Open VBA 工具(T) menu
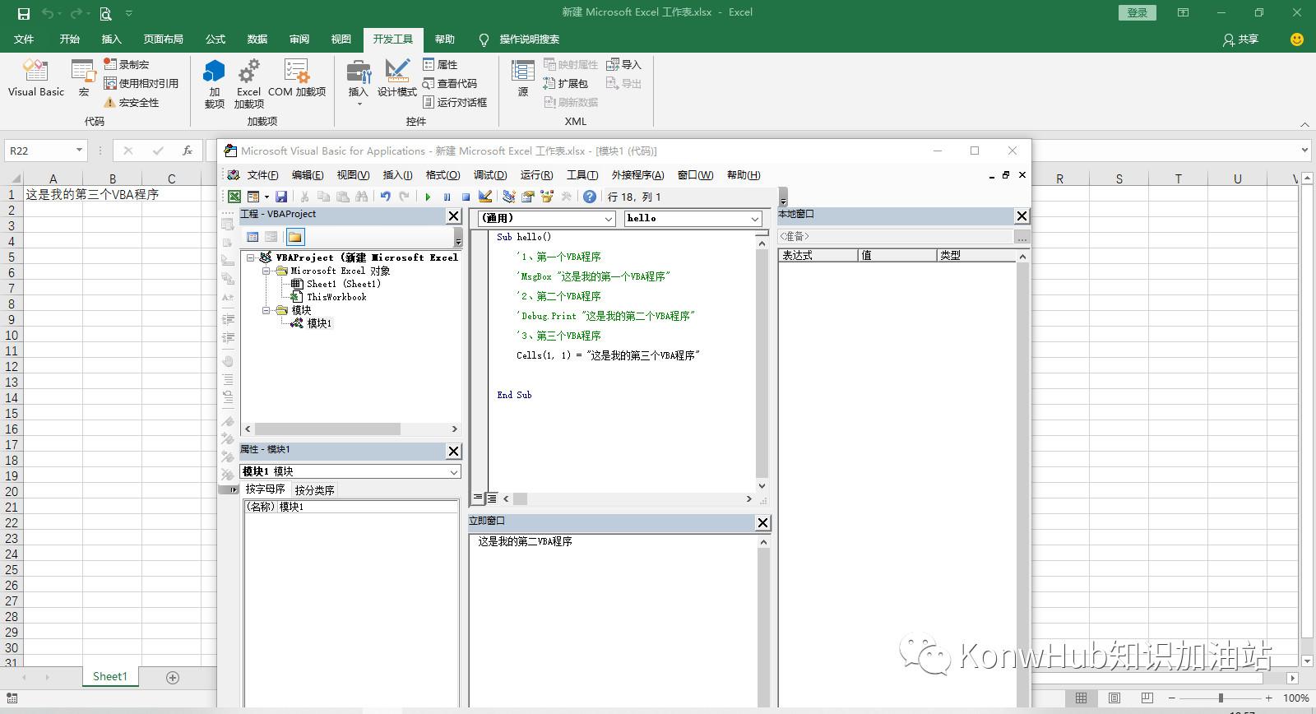This screenshot has width=1316, height=714. [582, 174]
